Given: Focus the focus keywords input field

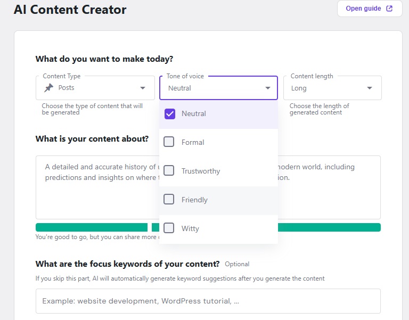Looking at the screenshot, I should tap(208, 301).
